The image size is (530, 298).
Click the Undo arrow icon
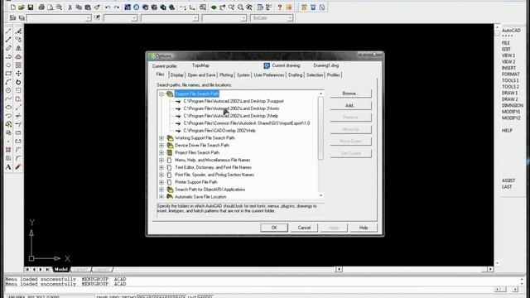coord(108,7)
